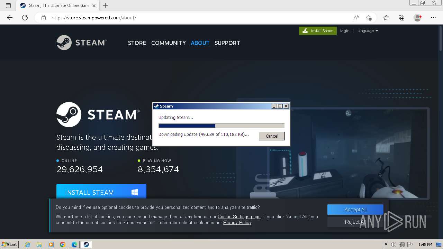443x249 pixels.
Task: Cancel the Steam update download
Action: pyautogui.click(x=272, y=136)
